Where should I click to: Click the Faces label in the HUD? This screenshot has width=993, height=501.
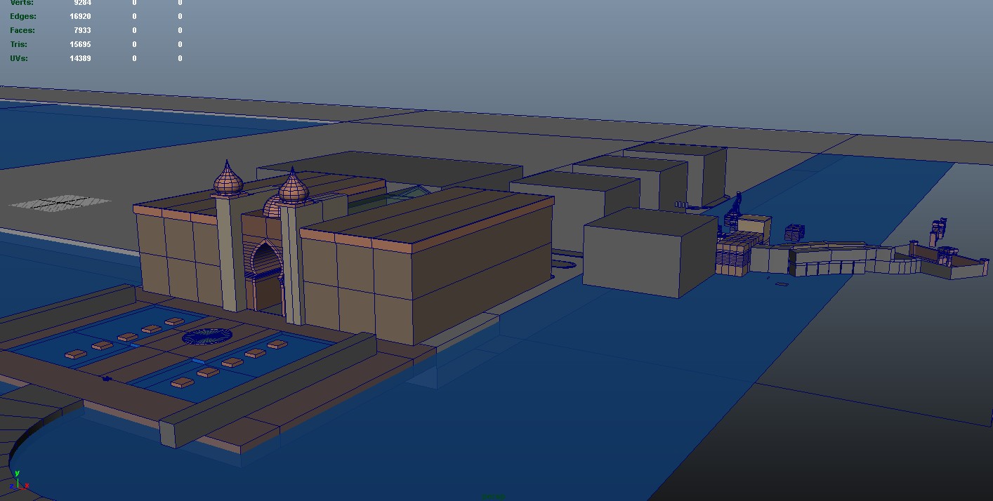coord(22,30)
